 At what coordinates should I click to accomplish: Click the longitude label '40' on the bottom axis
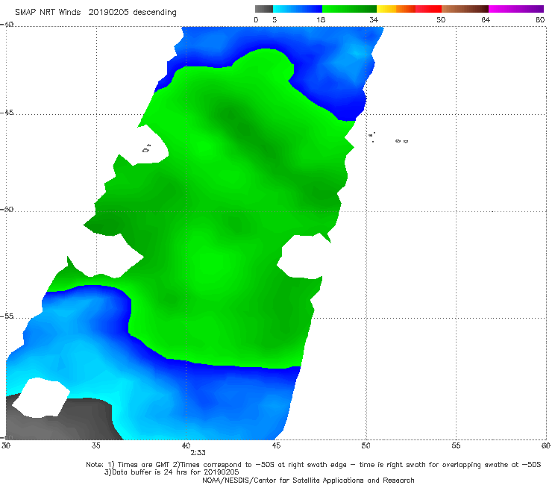pyautogui.click(x=186, y=445)
